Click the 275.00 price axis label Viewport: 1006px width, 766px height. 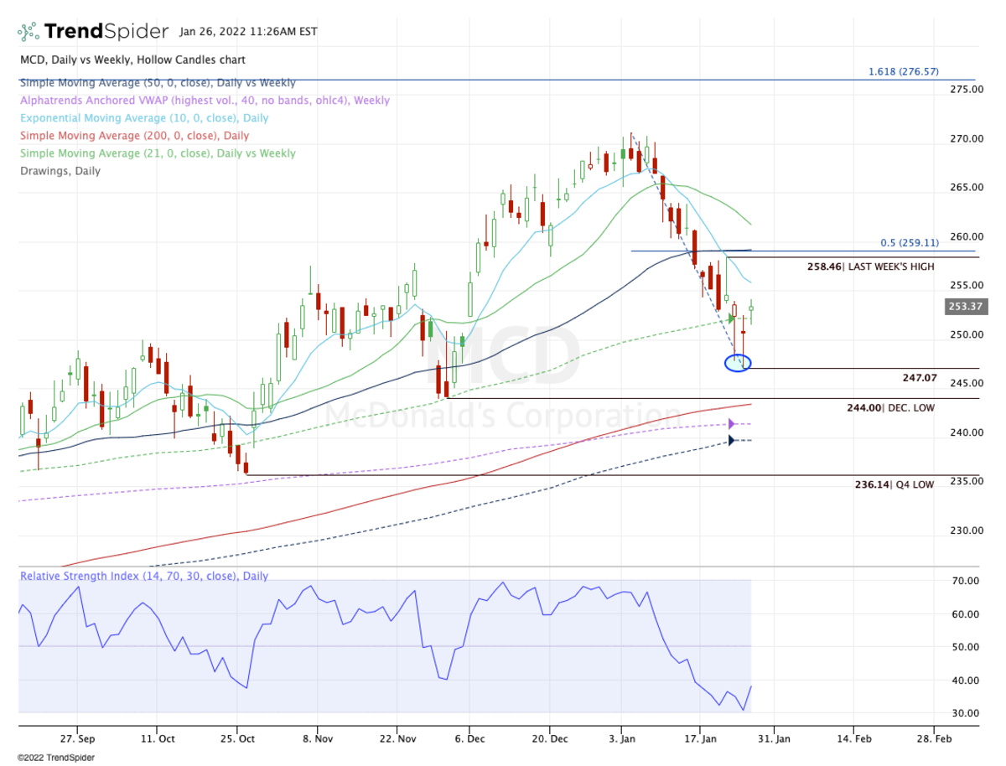(965, 89)
